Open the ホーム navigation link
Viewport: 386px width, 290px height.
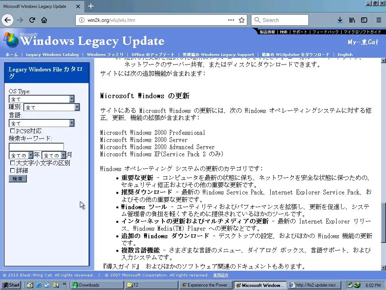click(12, 54)
